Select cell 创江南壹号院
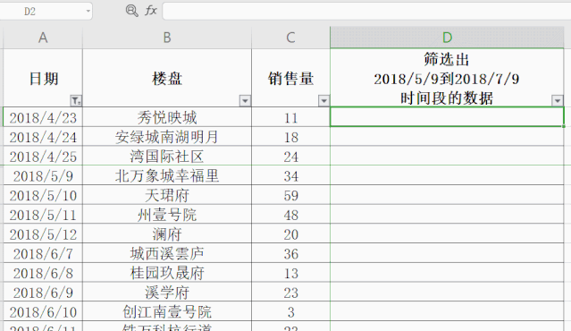Viewport: 571px width, 331px height. pos(167,311)
